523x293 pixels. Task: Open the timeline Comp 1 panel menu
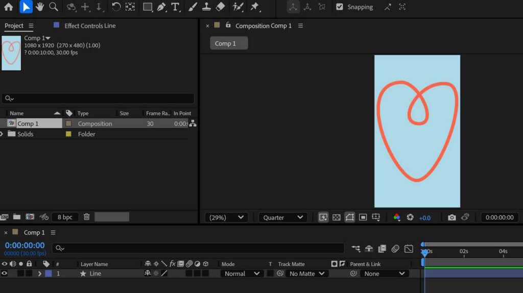point(53,232)
